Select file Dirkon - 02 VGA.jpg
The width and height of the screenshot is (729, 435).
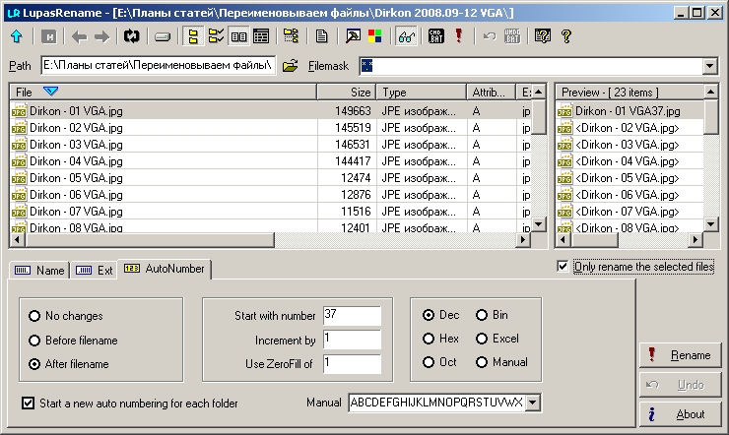(x=76, y=128)
